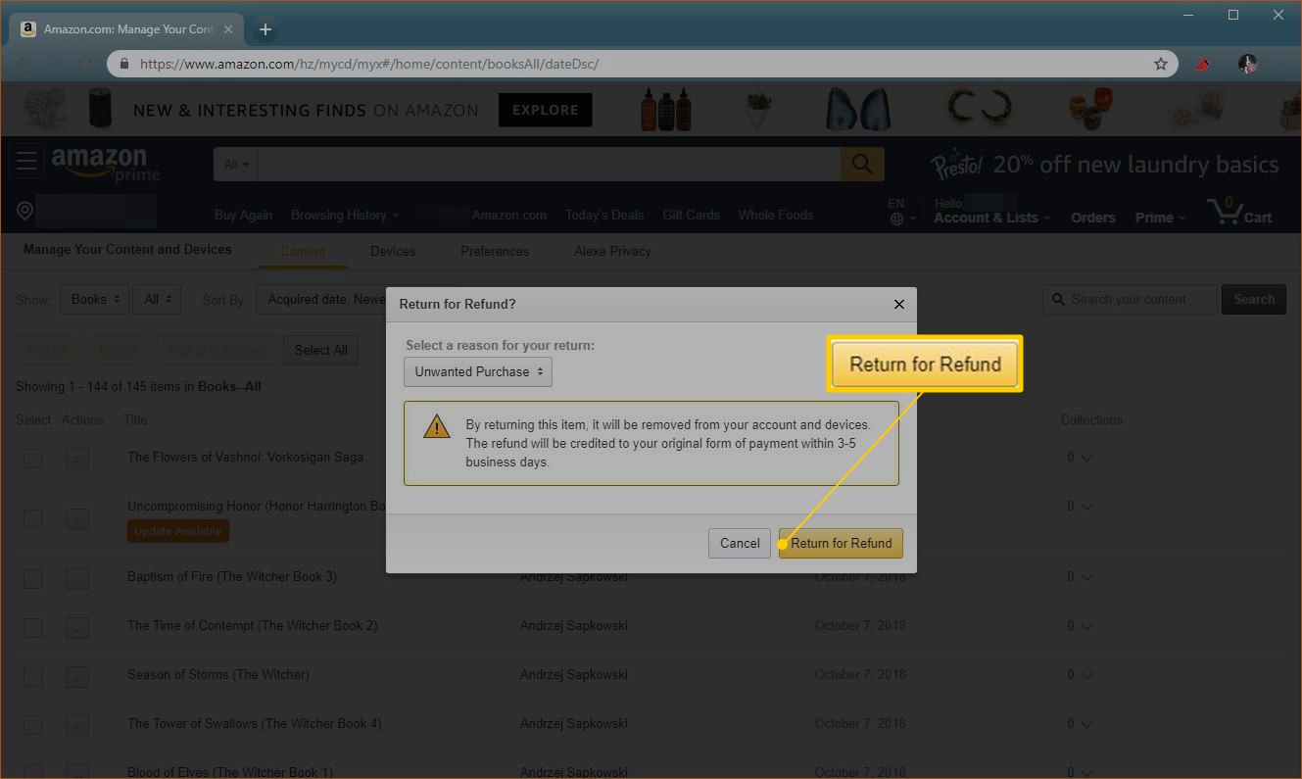Open a new browser tab
The image size is (1302, 779).
coord(265,29)
